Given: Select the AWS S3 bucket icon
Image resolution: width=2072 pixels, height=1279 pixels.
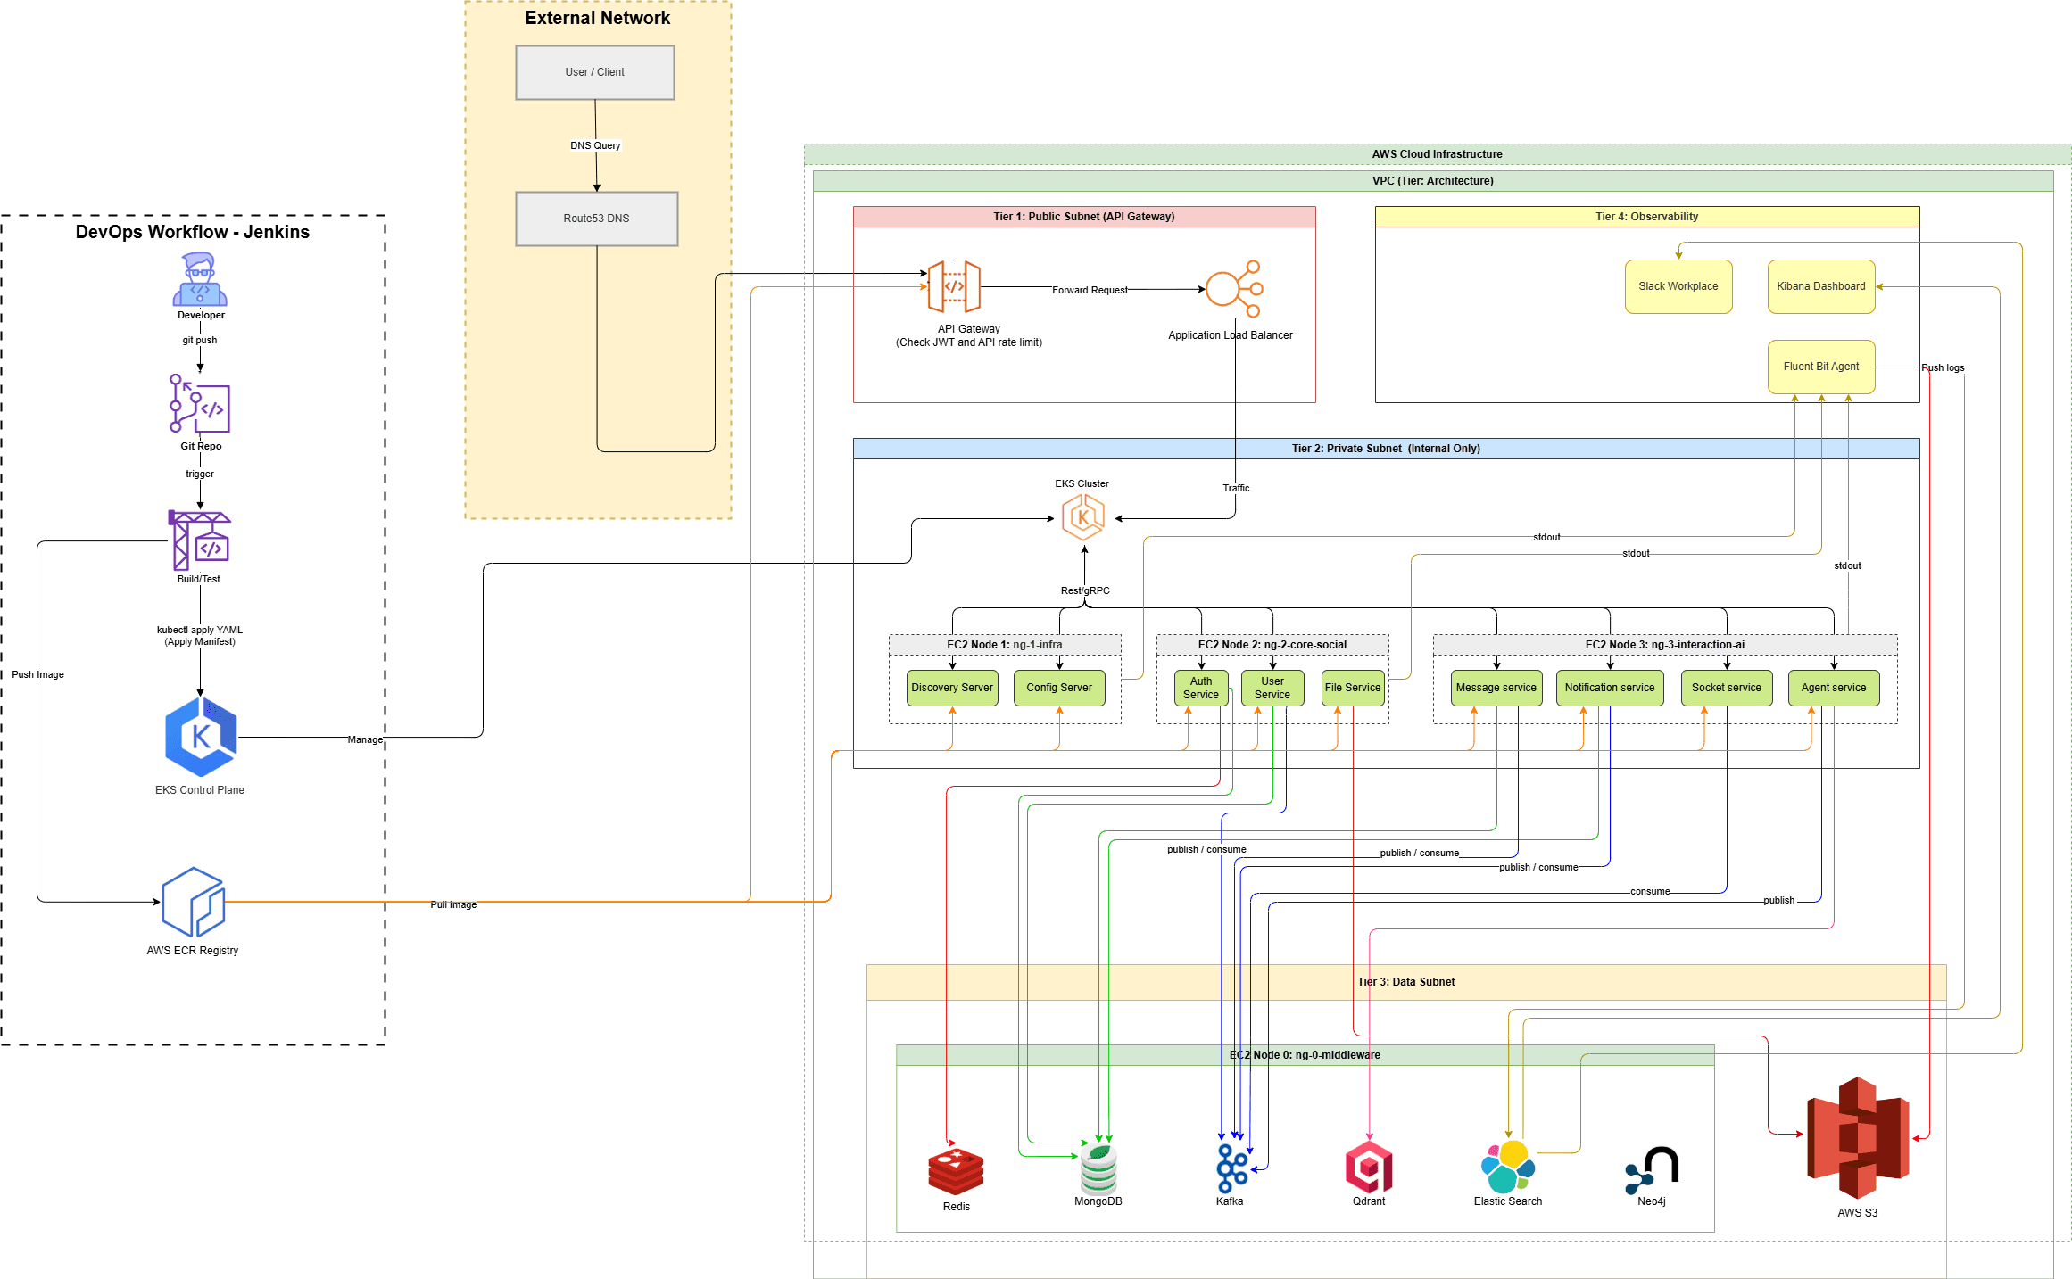Looking at the screenshot, I should pos(1858,1137).
